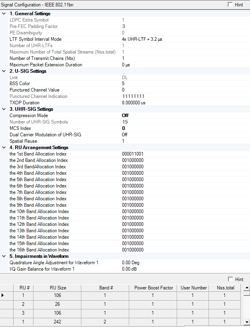Edit Maximum Packet Extension Duration value
250x327 pixels.
tap(185, 65)
